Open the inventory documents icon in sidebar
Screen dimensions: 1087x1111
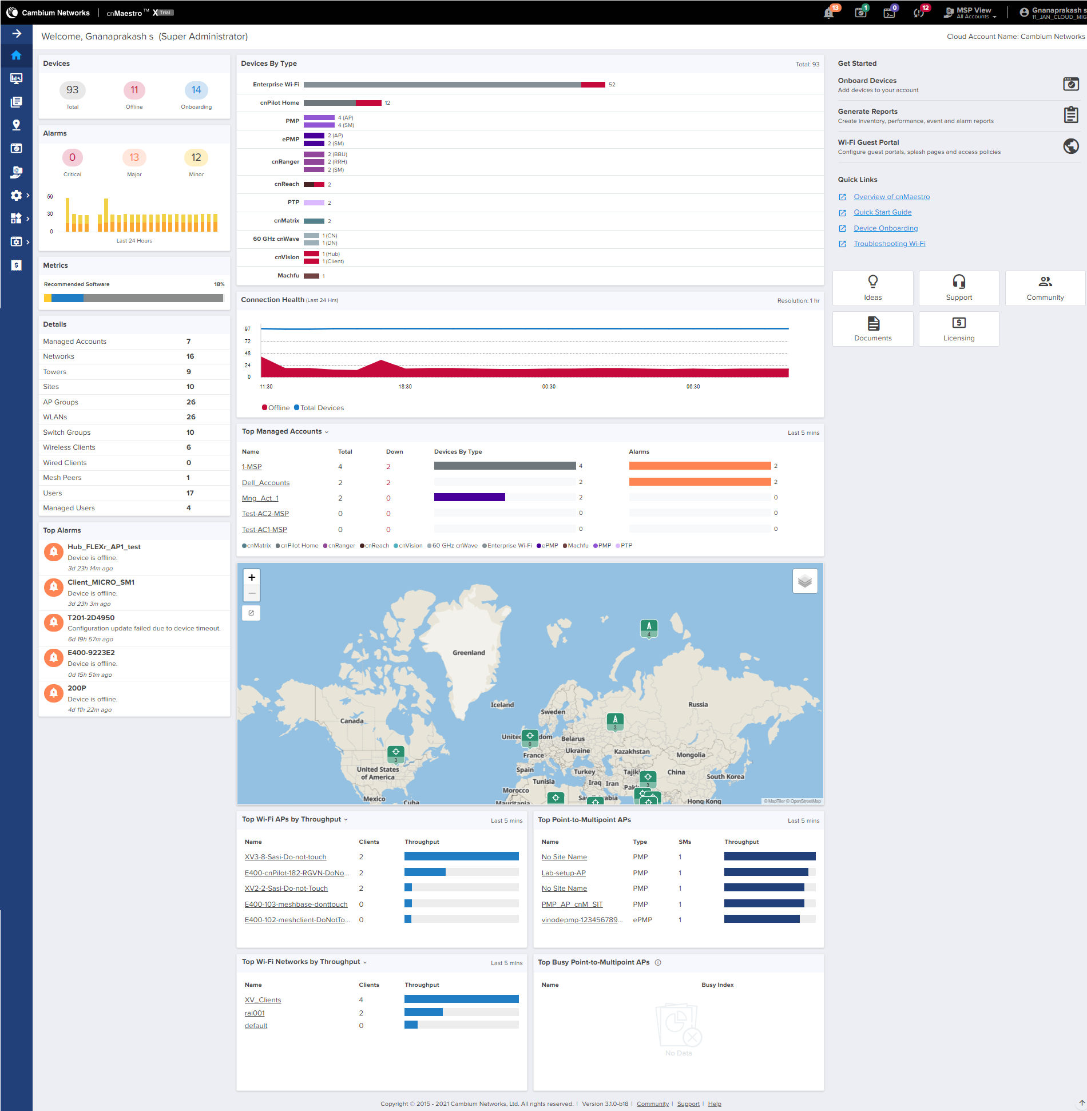pos(16,102)
